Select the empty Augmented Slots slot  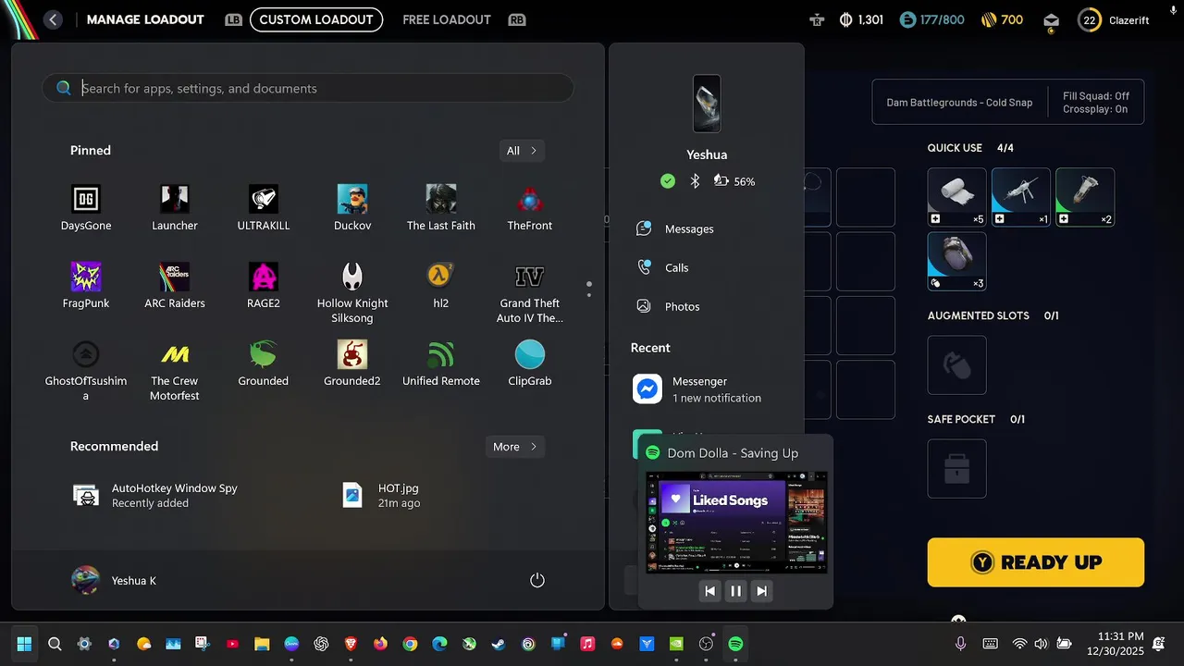956,365
